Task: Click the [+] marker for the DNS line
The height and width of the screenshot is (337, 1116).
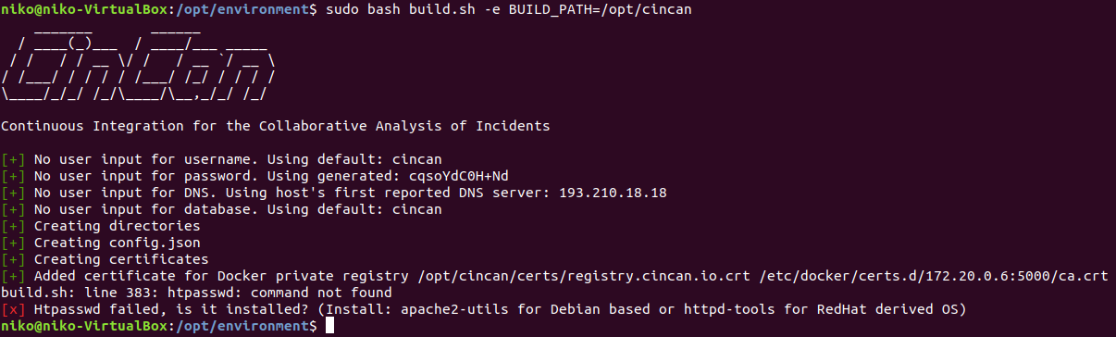Action: click(x=13, y=193)
